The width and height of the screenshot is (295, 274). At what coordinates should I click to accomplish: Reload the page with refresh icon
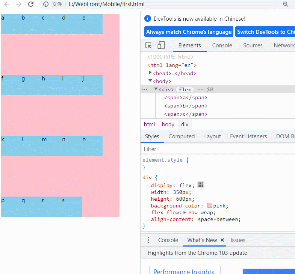31,4
